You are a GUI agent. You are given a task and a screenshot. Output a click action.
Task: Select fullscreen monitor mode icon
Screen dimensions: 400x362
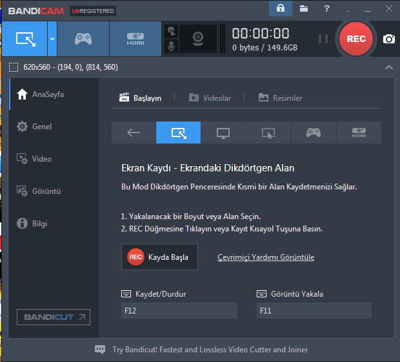click(223, 133)
